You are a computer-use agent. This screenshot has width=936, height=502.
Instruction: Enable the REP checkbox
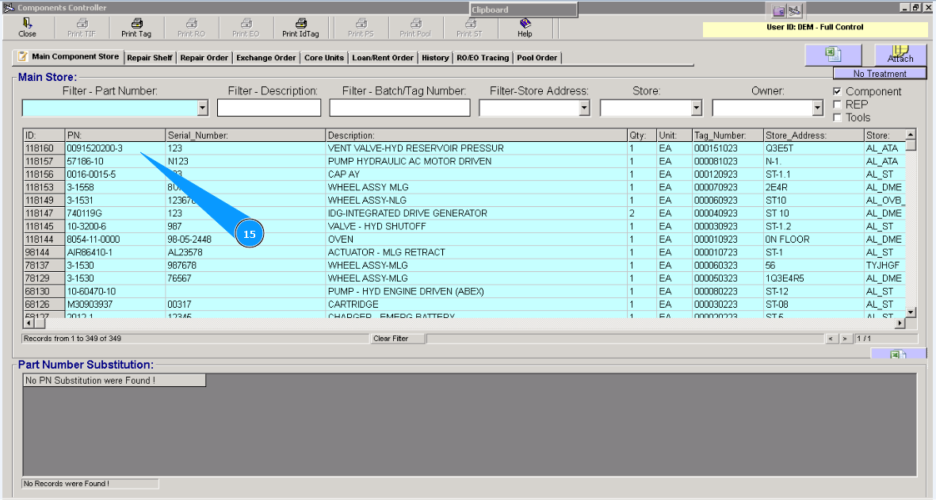[836, 104]
